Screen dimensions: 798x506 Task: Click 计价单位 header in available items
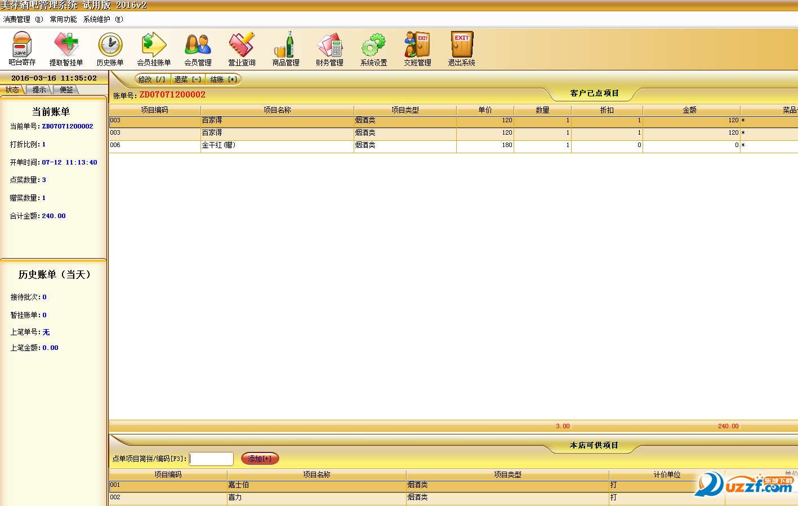point(667,474)
